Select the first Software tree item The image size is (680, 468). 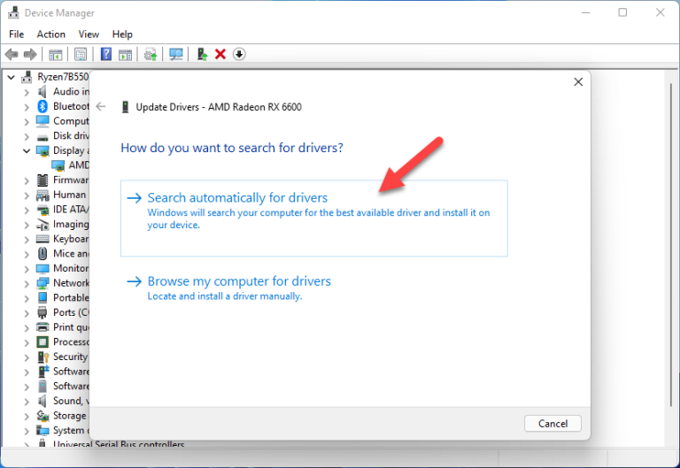pyautogui.click(x=63, y=372)
